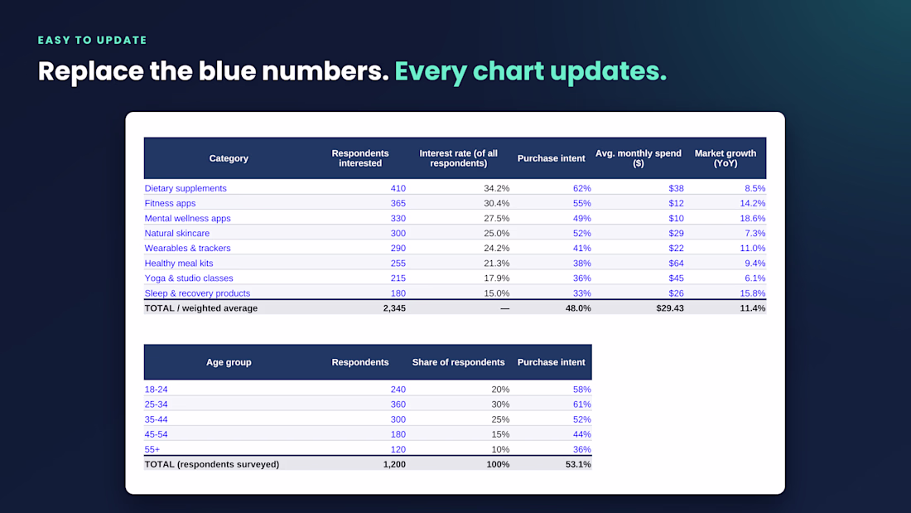Click the 55+ age group label
Viewport: 911px width, 513px height.
click(152, 450)
